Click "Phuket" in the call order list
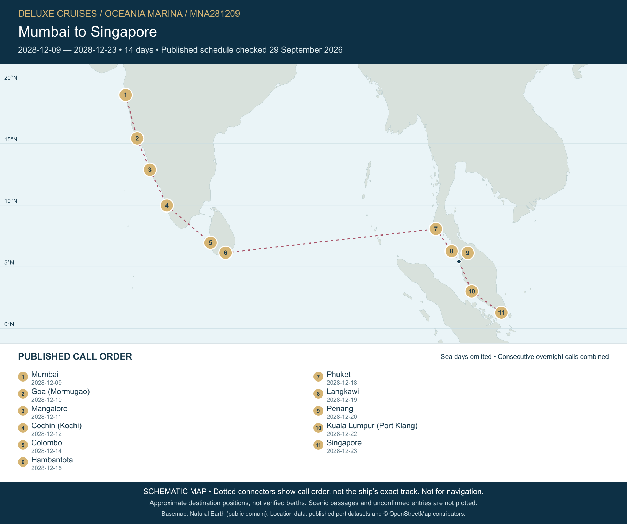This screenshot has width=627, height=524. pyautogui.click(x=339, y=375)
